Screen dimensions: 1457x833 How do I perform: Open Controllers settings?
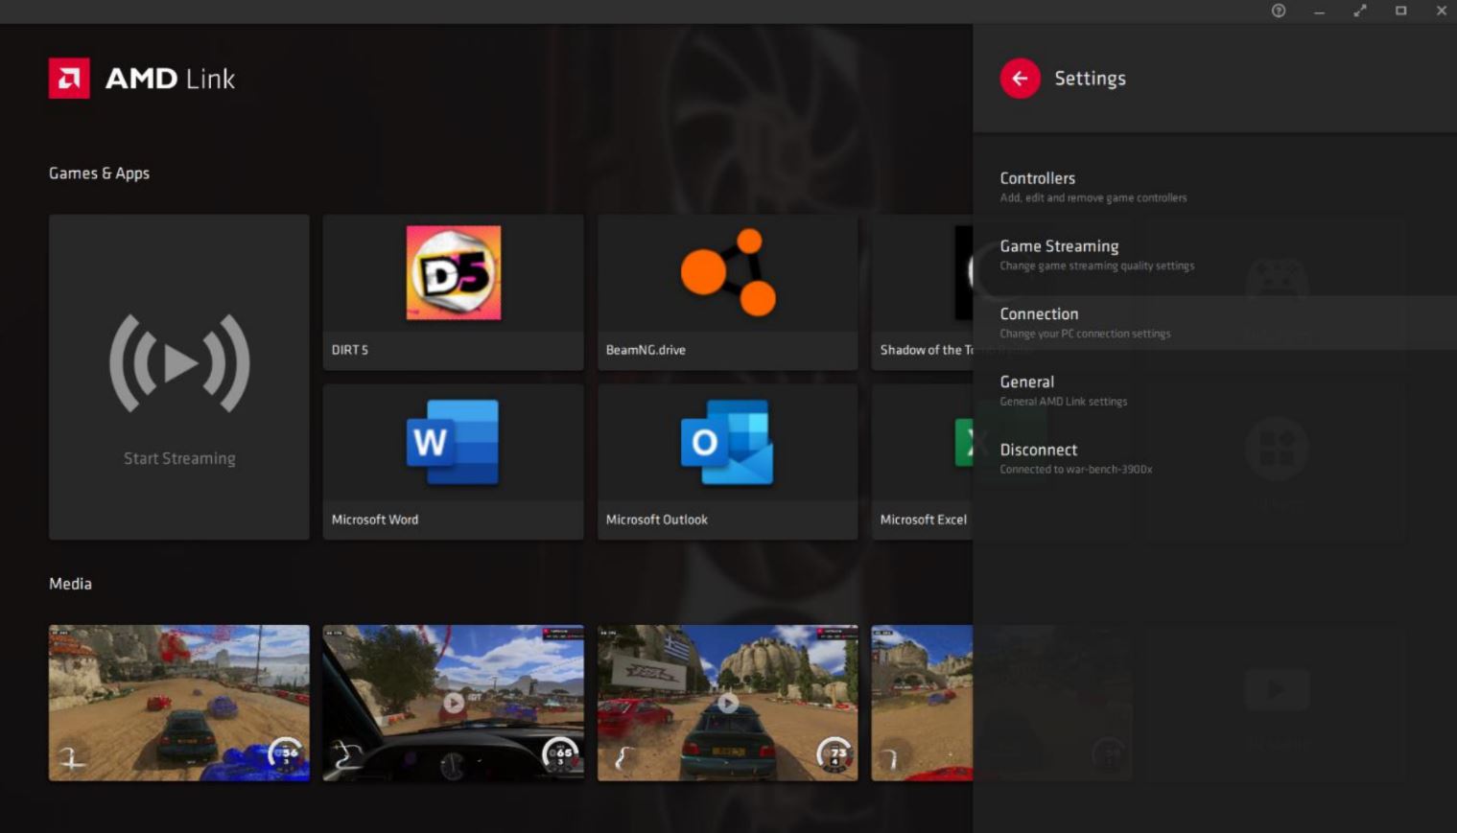click(1214, 187)
